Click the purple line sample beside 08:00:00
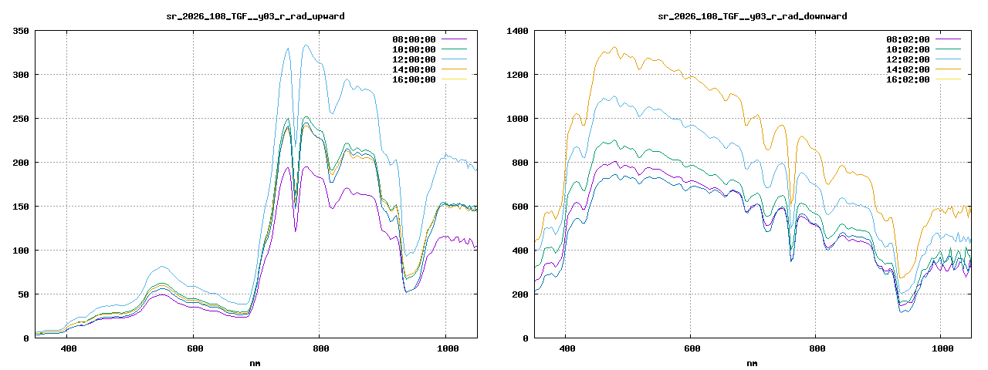This screenshot has height=370, width=988. [x=454, y=39]
